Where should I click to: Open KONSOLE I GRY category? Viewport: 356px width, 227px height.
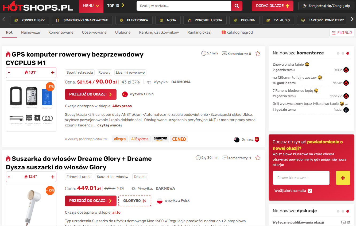pyautogui.click(x=30, y=20)
